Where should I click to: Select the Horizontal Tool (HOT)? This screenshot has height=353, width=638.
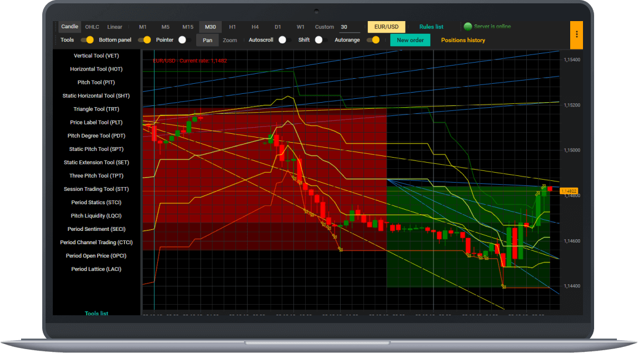(x=96, y=69)
